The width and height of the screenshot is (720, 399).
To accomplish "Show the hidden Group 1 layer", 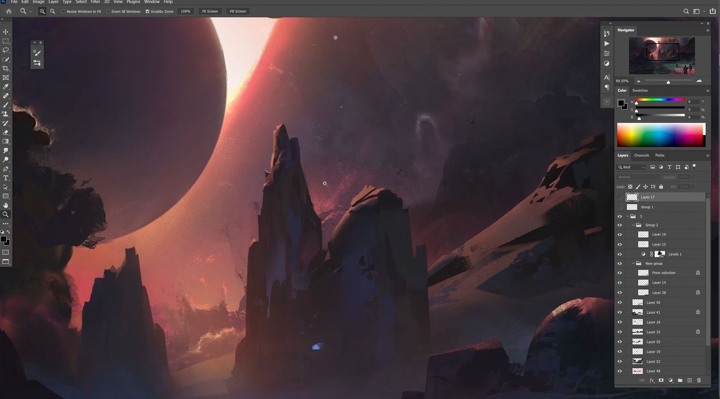I will 620,207.
